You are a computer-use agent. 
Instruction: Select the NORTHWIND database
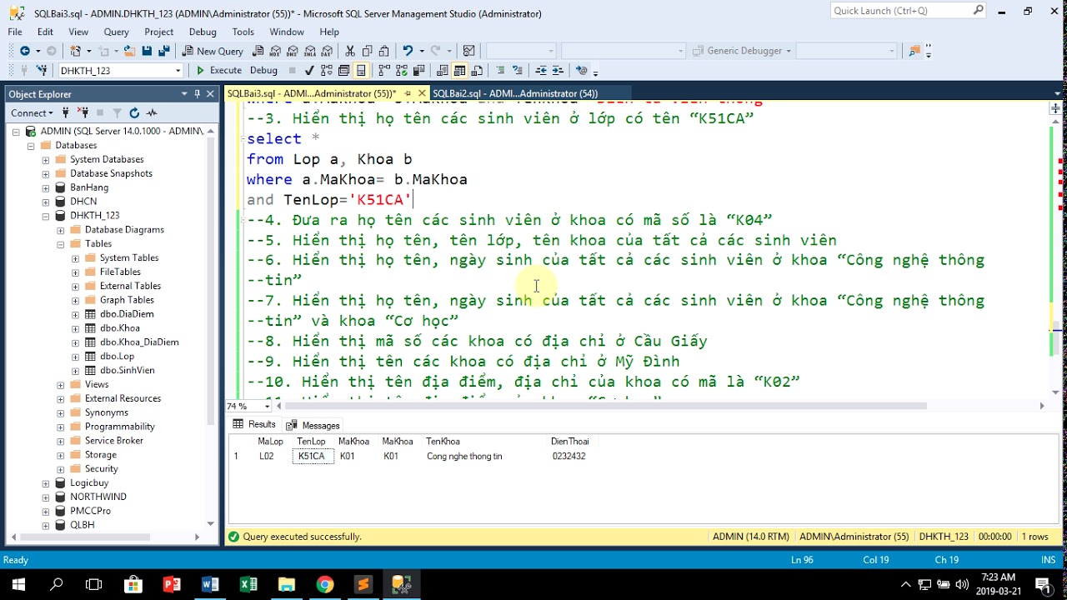point(98,497)
